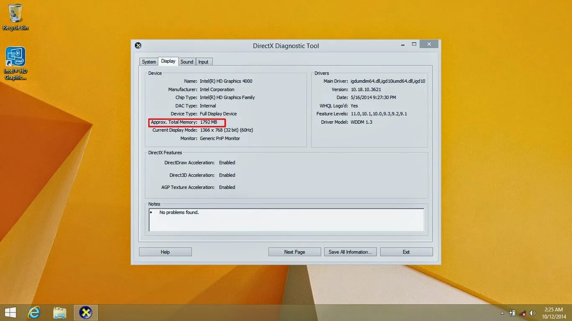Screen dimensions: 572x321
Task: Click chip type 'Intel(R) HD Graphics Family'
Action: (227, 97)
